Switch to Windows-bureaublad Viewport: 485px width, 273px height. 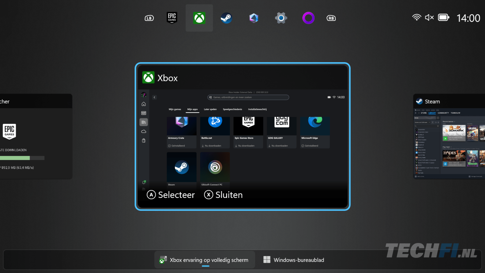pyautogui.click(x=294, y=260)
